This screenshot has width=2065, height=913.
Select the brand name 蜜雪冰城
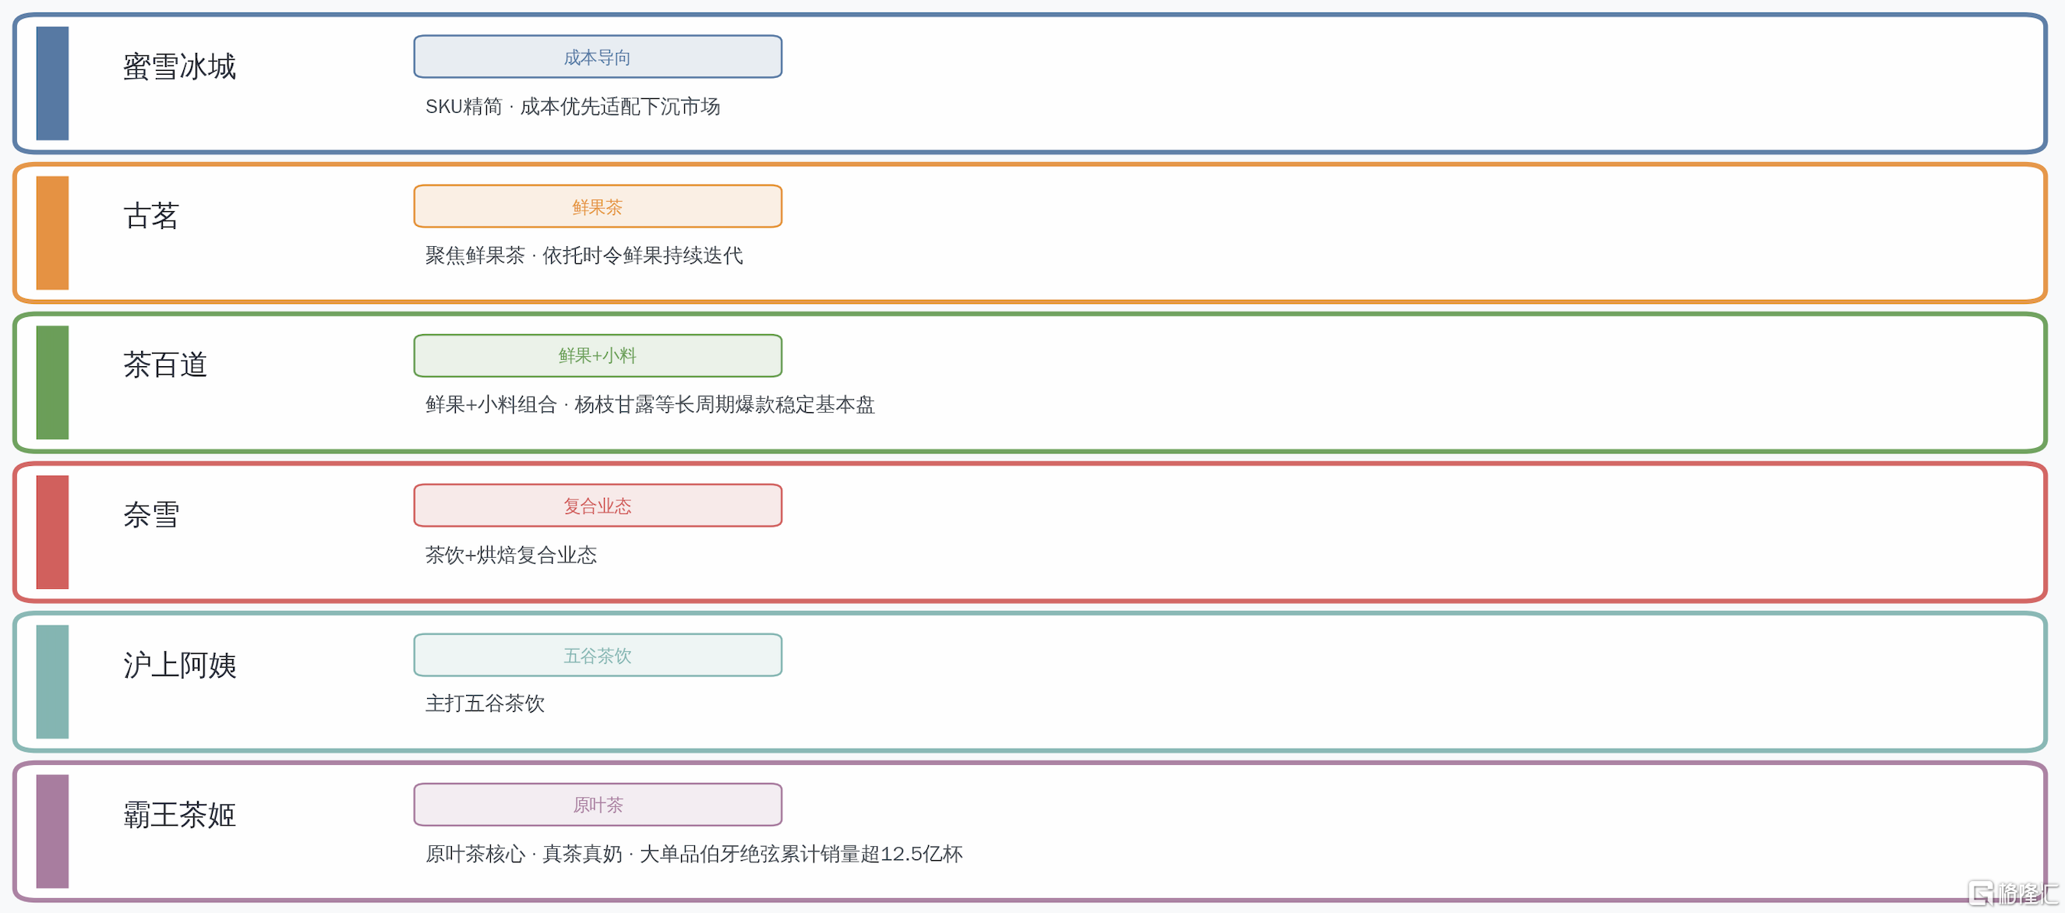tap(179, 66)
